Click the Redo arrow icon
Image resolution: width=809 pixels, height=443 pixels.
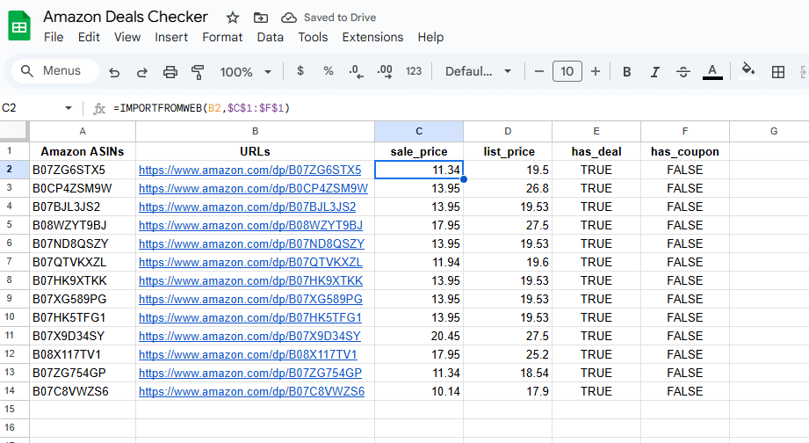point(142,72)
